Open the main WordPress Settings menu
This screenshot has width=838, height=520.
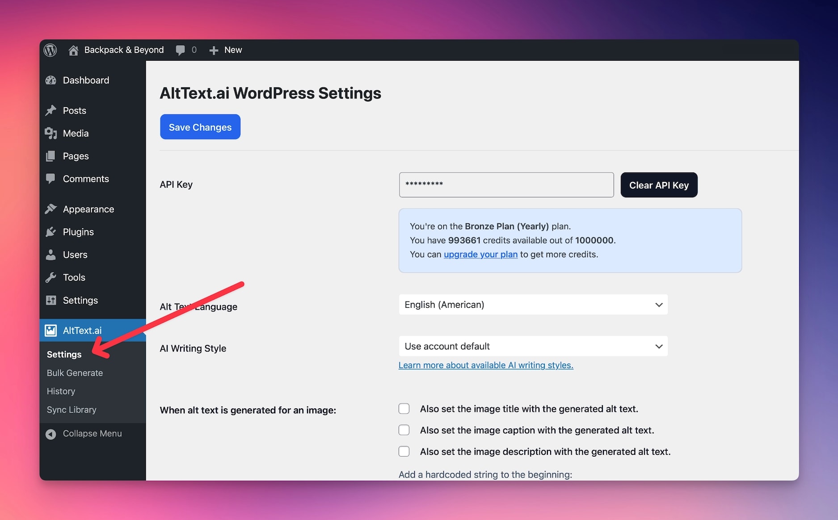pos(93,300)
